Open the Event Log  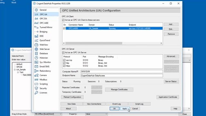point(117,104)
